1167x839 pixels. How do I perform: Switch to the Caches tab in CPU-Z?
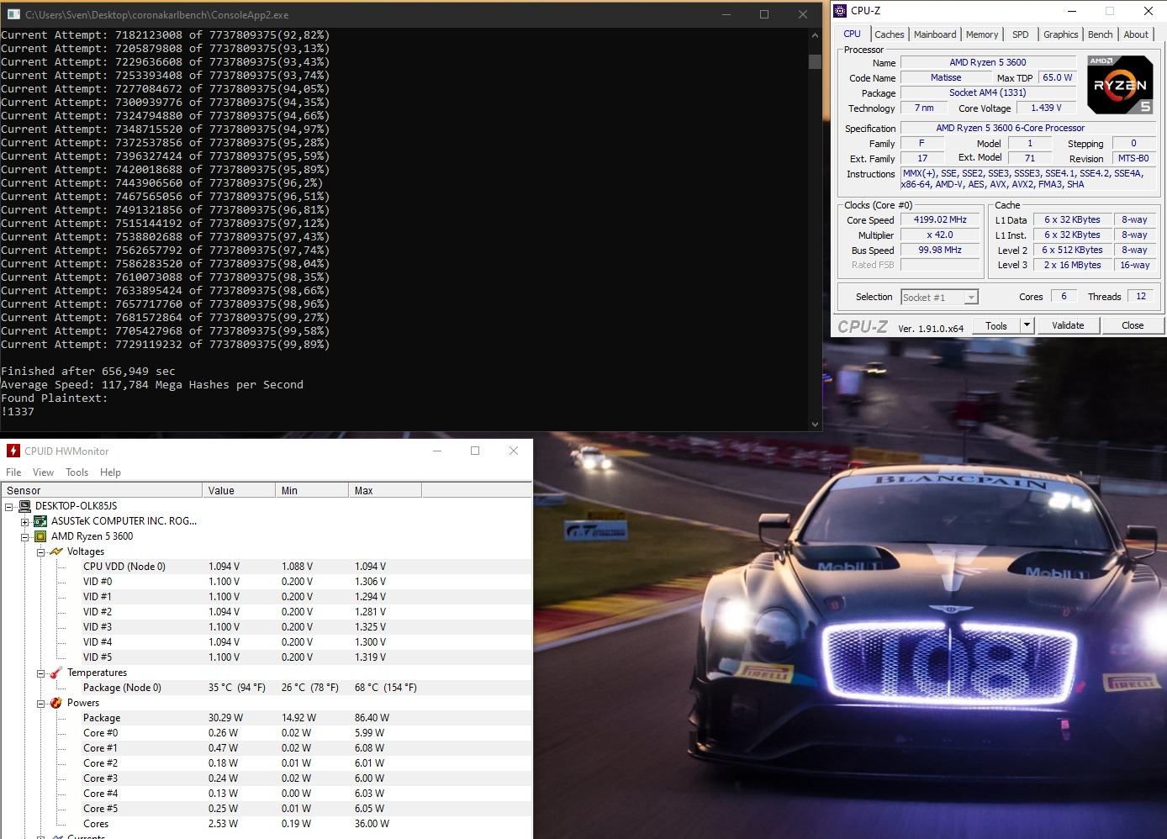coord(889,34)
